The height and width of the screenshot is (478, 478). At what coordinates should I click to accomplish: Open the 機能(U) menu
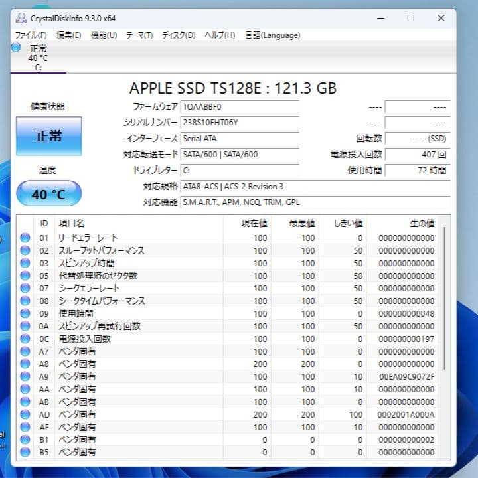(x=104, y=35)
